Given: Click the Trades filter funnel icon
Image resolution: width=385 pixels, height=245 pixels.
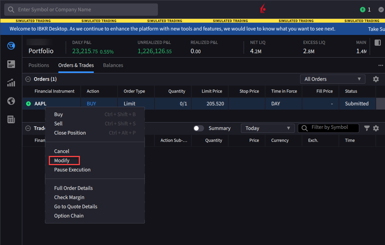Looking at the screenshot, I should (367, 128).
